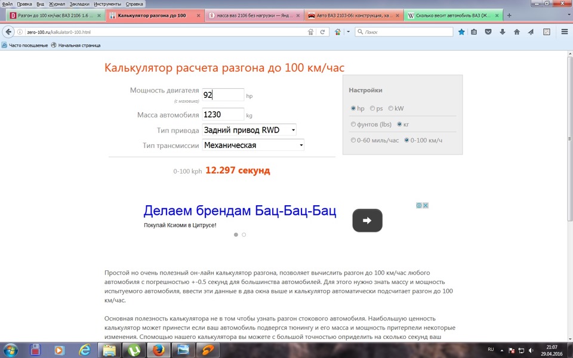Go to the Firefox home page icon

tap(517, 32)
